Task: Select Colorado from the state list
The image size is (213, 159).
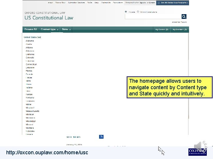Action: click(x=30, y=57)
